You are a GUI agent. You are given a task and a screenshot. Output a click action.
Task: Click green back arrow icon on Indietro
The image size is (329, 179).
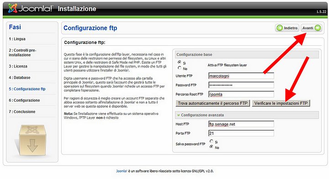tap(280, 28)
